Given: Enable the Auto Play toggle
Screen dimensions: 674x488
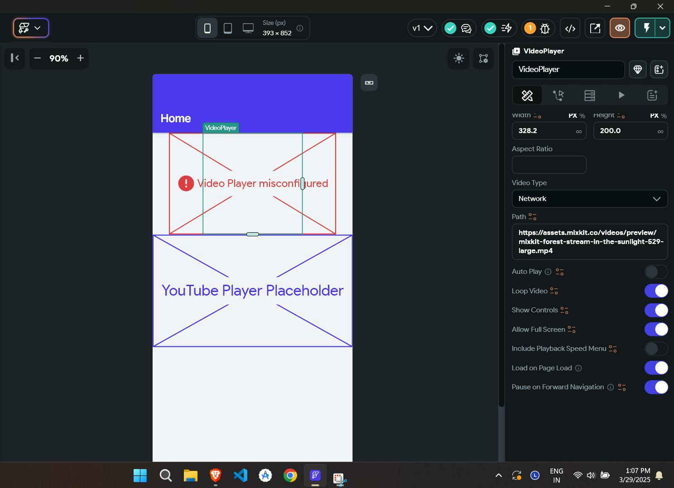Looking at the screenshot, I should 656,272.
